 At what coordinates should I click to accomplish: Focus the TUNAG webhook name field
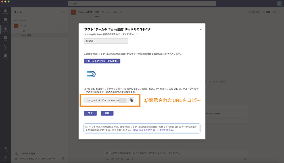pyautogui.click(x=106, y=41)
